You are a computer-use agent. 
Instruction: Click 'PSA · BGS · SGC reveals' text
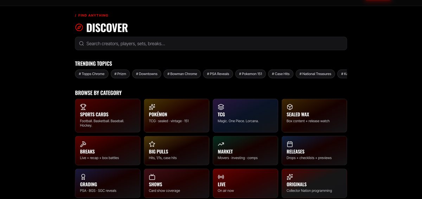pos(98,191)
